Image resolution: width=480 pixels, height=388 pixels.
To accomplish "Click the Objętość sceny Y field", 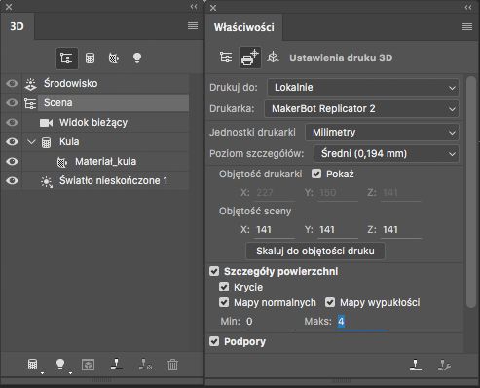I will [x=338, y=230].
